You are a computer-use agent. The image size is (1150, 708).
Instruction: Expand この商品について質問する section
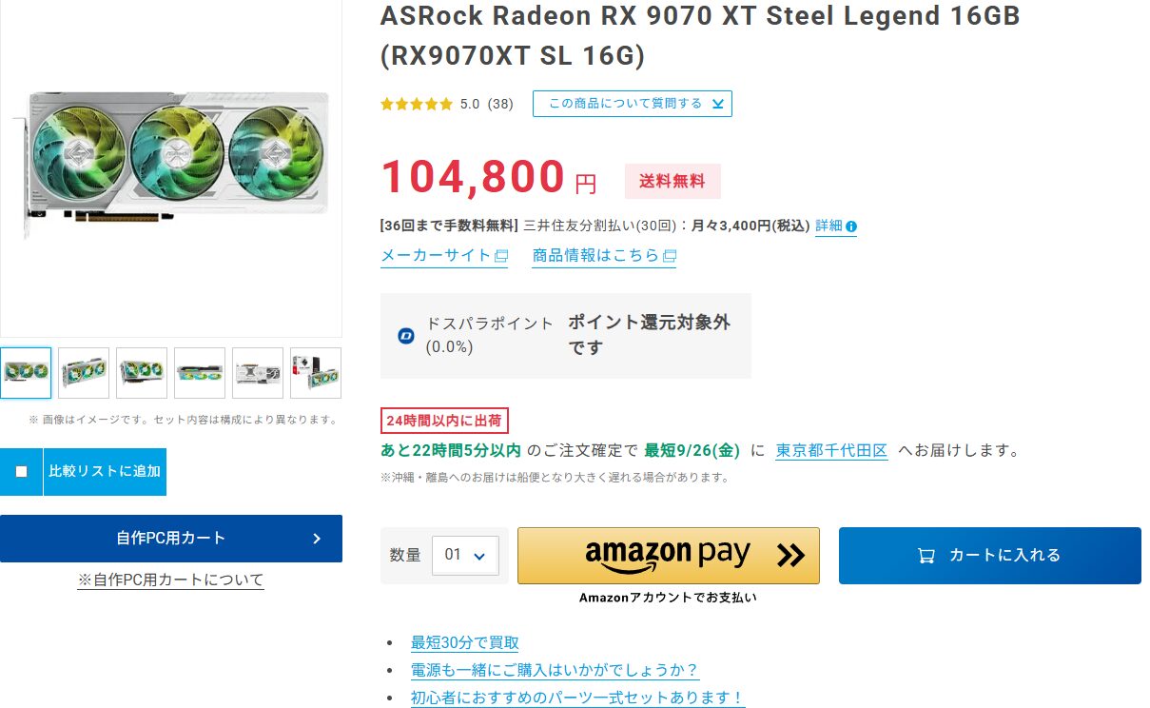(x=632, y=104)
